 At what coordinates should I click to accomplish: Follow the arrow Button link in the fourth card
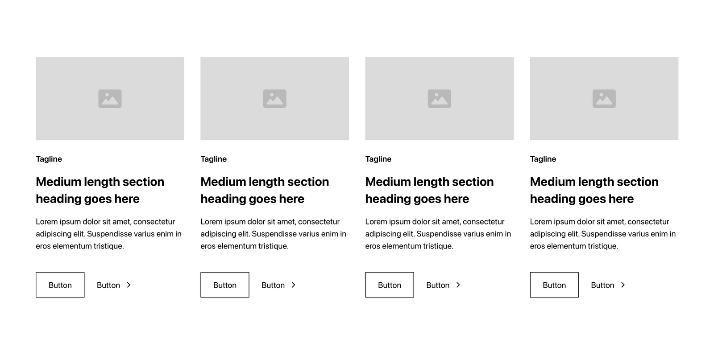click(x=608, y=285)
